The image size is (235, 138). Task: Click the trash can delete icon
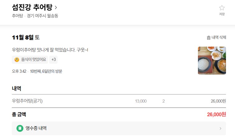coord(209,38)
